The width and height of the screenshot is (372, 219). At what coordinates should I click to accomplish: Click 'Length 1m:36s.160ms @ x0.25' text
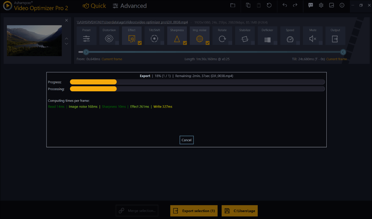(x=207, y=59)
